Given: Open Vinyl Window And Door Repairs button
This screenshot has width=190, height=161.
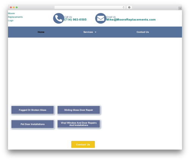Looking at the screenshot, I should (79, 124).
